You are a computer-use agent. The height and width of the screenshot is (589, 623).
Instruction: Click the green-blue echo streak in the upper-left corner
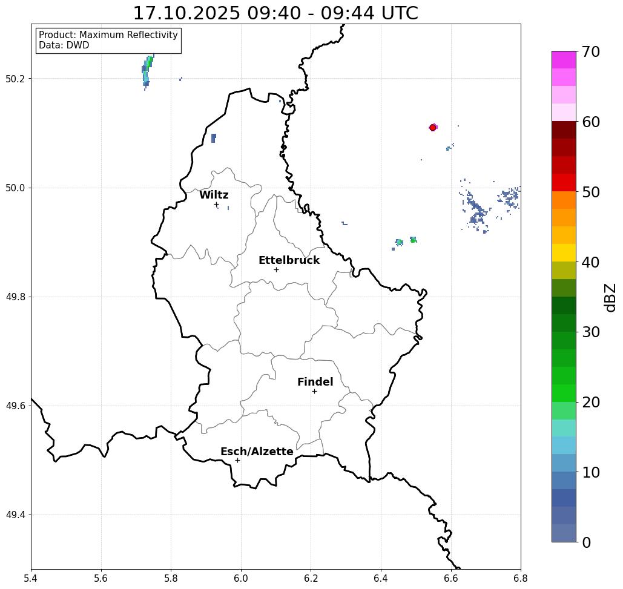coord(147,72)
